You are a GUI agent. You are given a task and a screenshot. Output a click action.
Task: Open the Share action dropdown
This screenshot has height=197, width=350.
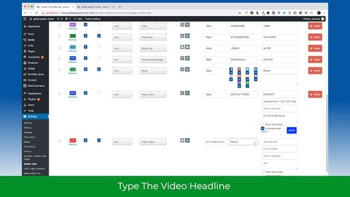(153, 71)
